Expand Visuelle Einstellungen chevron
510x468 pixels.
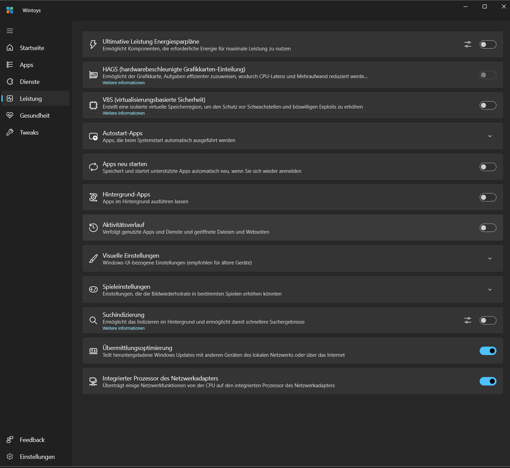point(490,258)
